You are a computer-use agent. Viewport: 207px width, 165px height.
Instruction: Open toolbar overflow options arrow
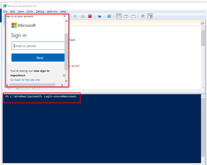point(155,18)
